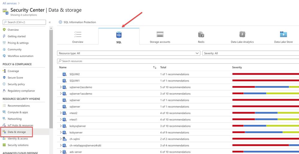Open the Resource type: All dropdown

(x=129, y=53)
